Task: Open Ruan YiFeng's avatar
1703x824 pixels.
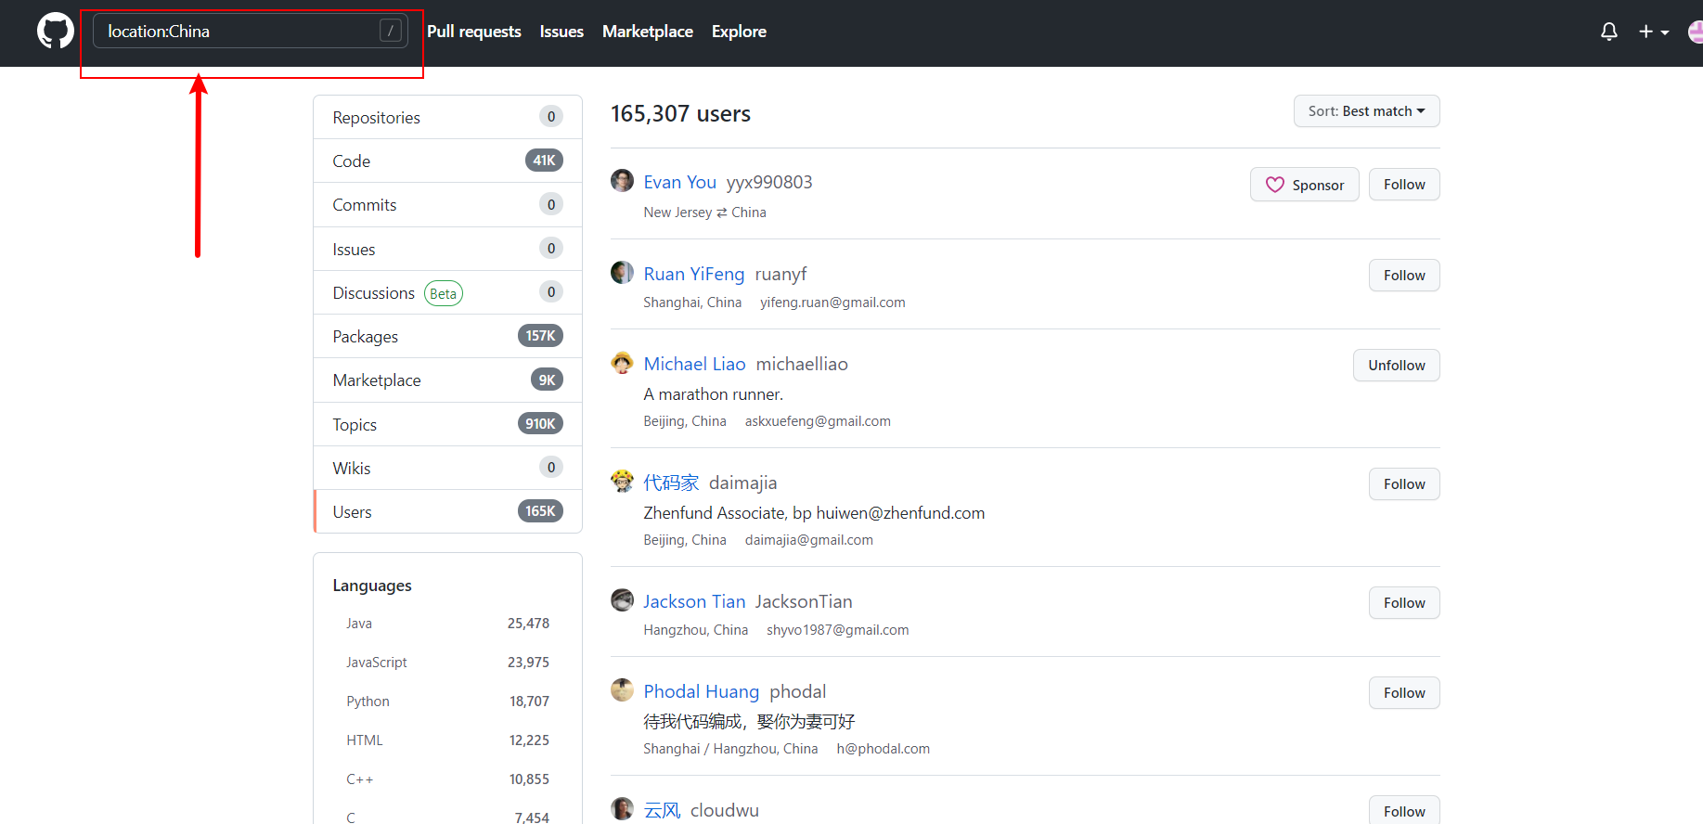Action: (622, 272)
